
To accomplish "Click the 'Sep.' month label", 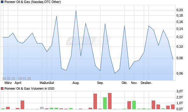I will click(x=100, y=83).
